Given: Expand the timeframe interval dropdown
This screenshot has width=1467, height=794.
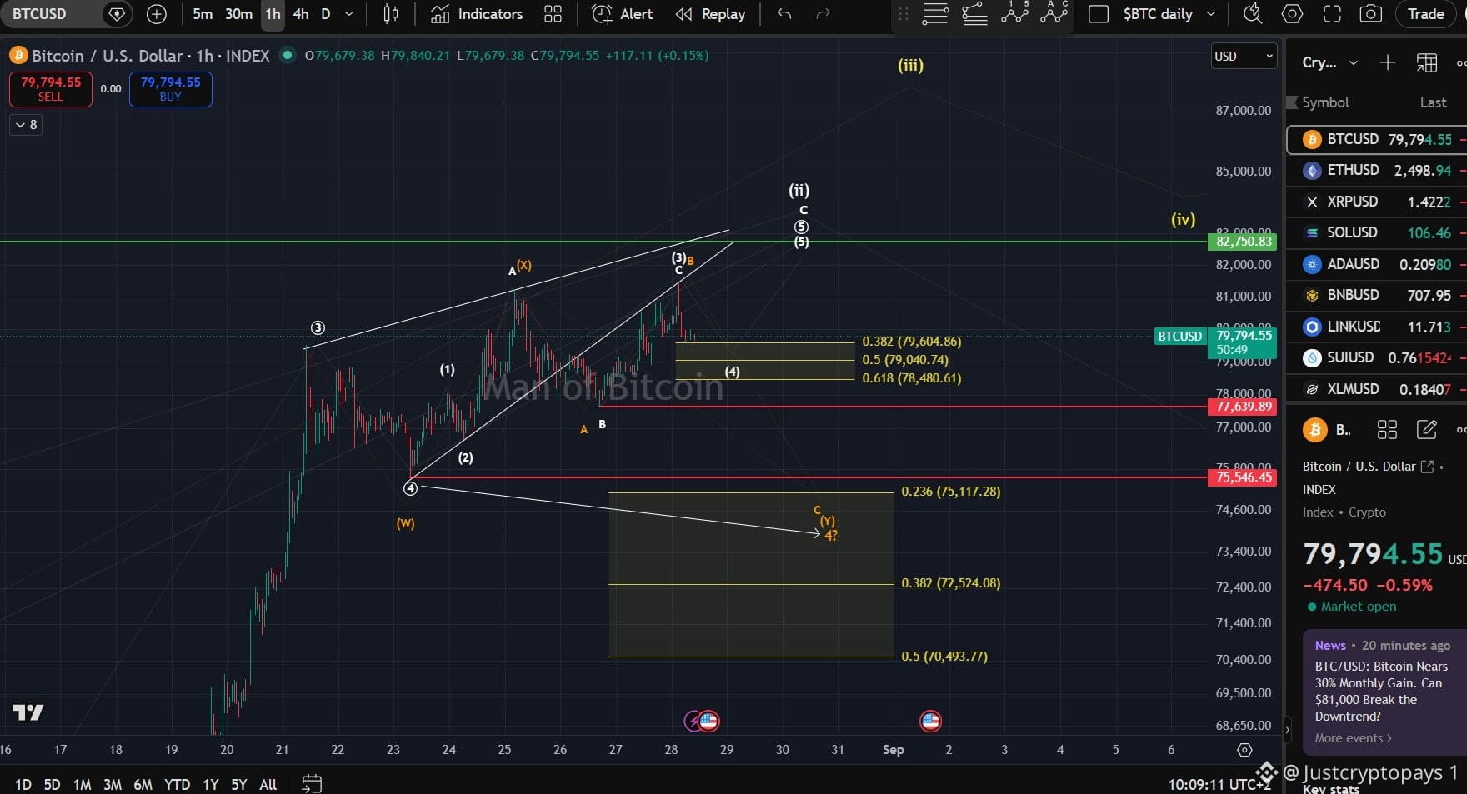Looking at the screenshot, I should pyautogui.click(x=349, y=14).
